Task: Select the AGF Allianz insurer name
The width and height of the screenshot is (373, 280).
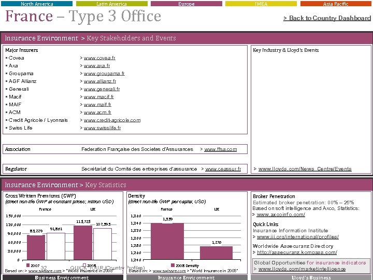Action: click(x=22, y=81)
